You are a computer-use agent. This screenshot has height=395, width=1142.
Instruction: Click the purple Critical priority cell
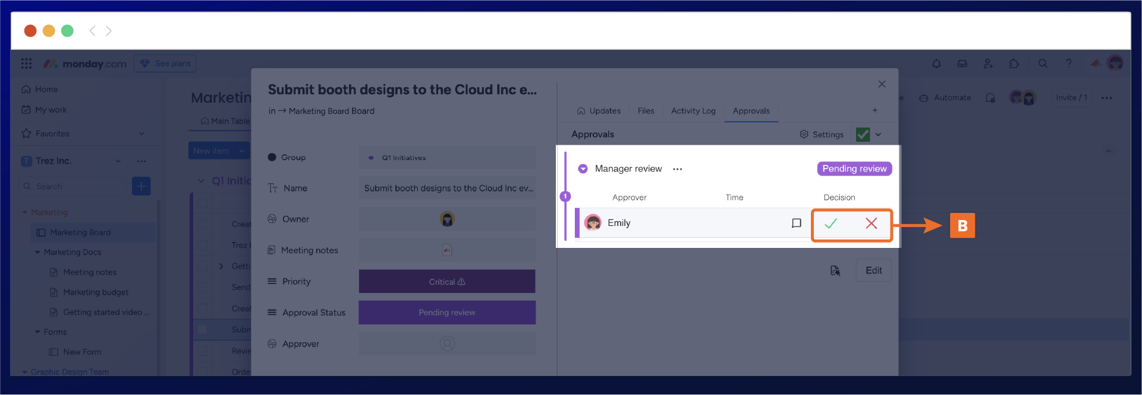click(x=446, y=282)
